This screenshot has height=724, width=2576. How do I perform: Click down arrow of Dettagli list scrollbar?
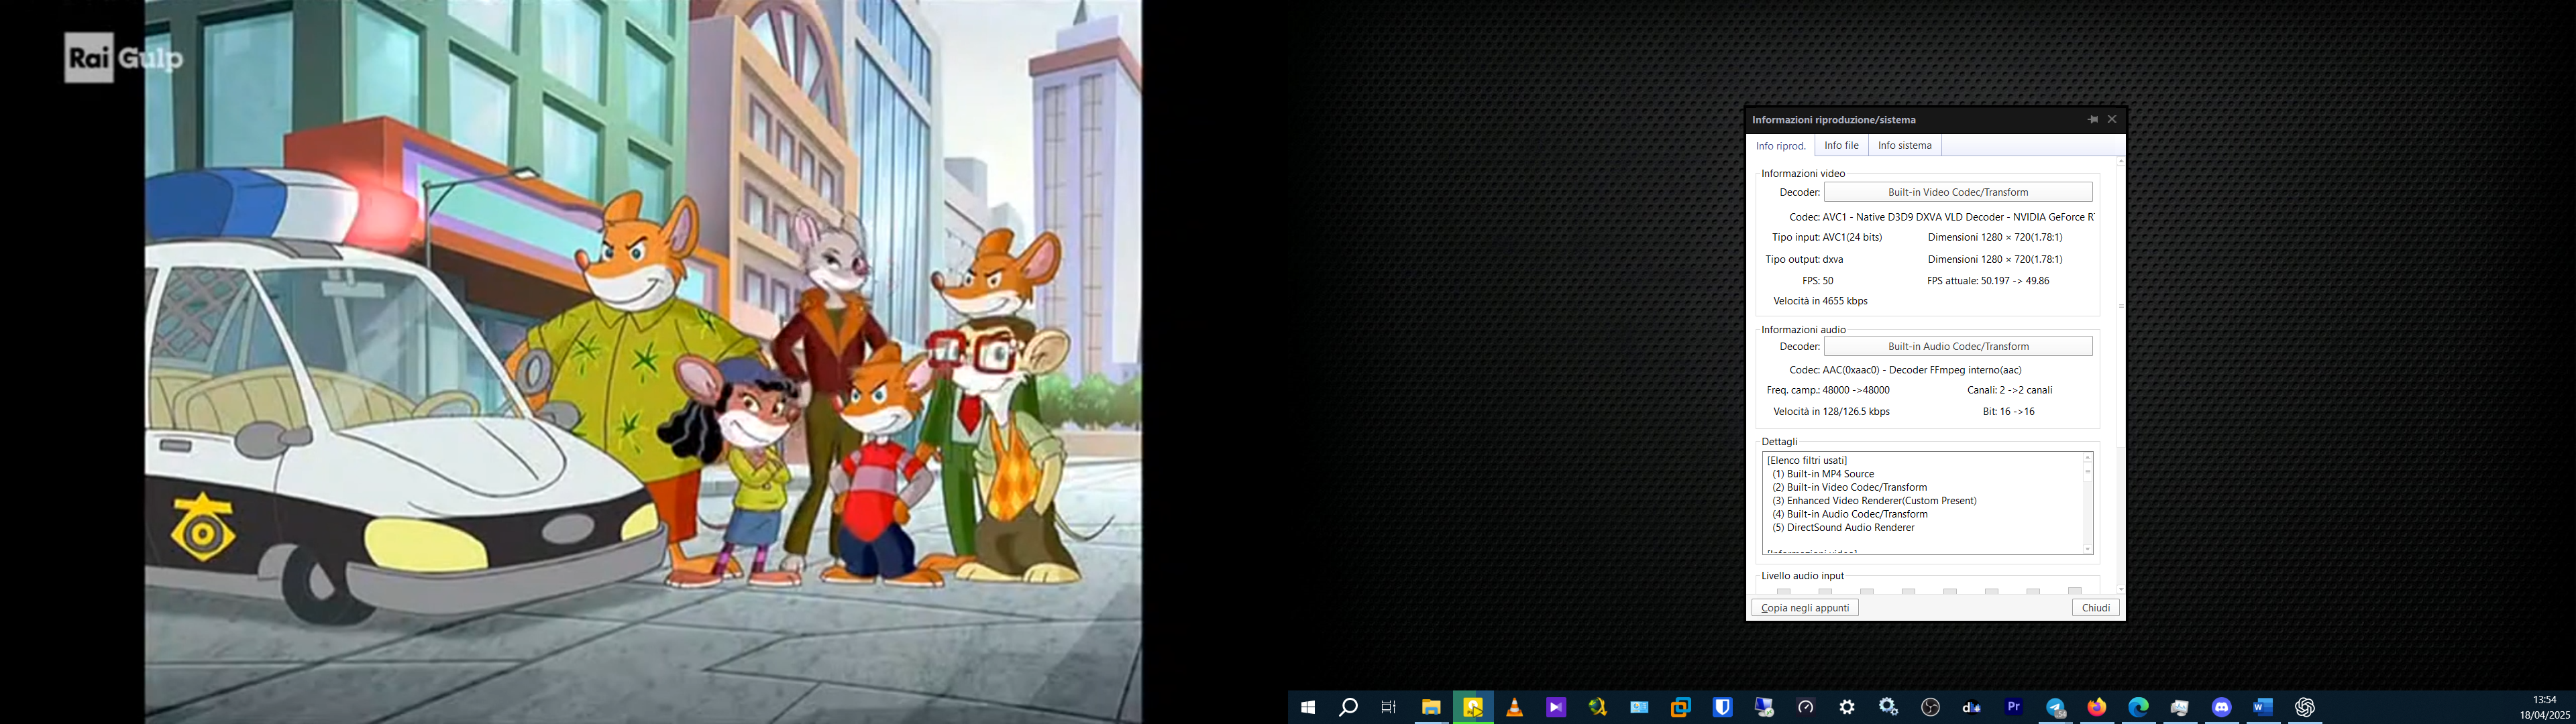click(2088, 549)
